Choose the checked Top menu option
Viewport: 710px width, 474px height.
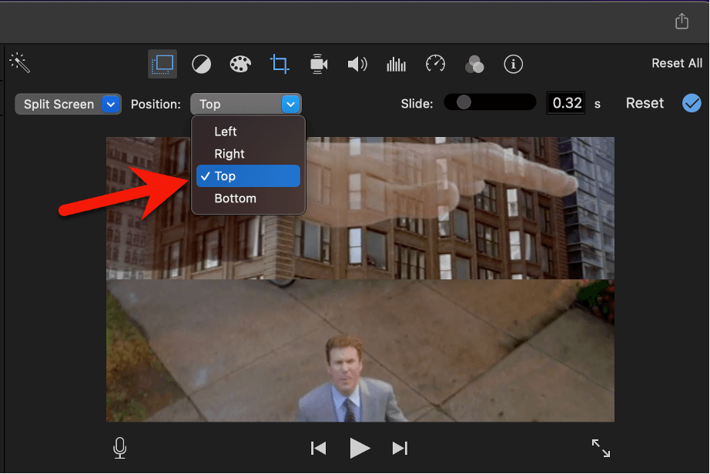point(248,176)
